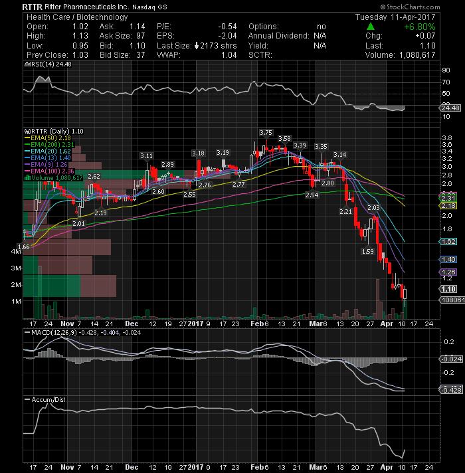This screenshot has height=473, width=465.
Task: Click the RSI(14) 24.48 panel label
Action: (51, 64)
